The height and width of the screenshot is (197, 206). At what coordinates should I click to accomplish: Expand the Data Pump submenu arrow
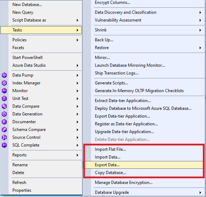click(x=78, y=75)
